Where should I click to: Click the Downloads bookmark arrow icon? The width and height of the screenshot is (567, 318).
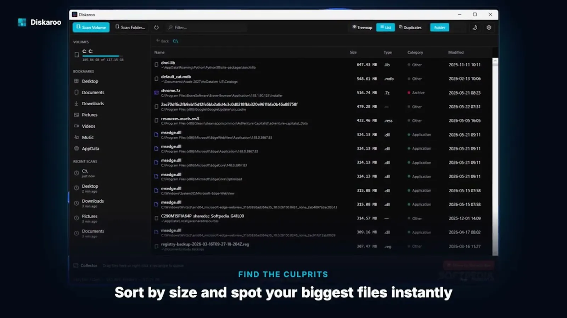(x=76, y=104)
